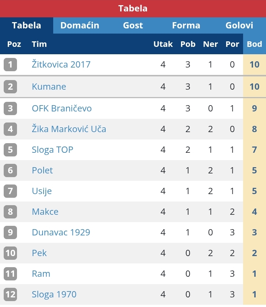The width and height of the screenshot is (266, 307).
Task: Open the Gost tab
Action: coord(133,25)
